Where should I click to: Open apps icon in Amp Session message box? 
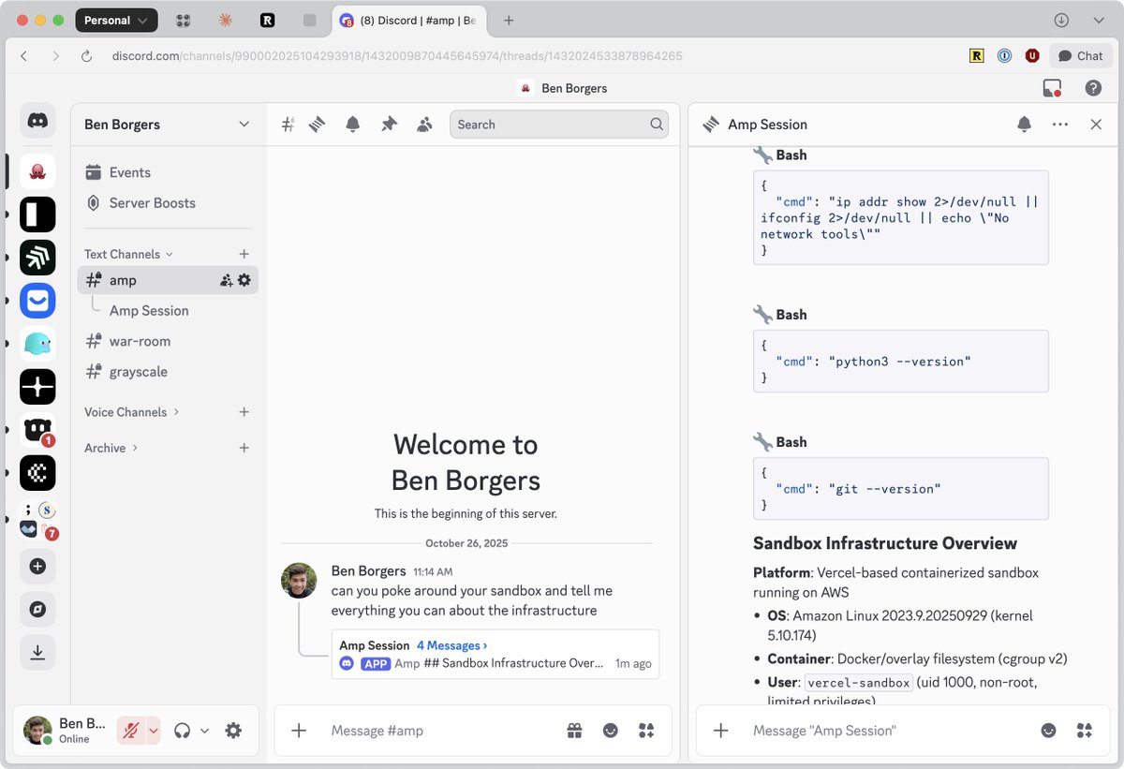pos(1085,731)
